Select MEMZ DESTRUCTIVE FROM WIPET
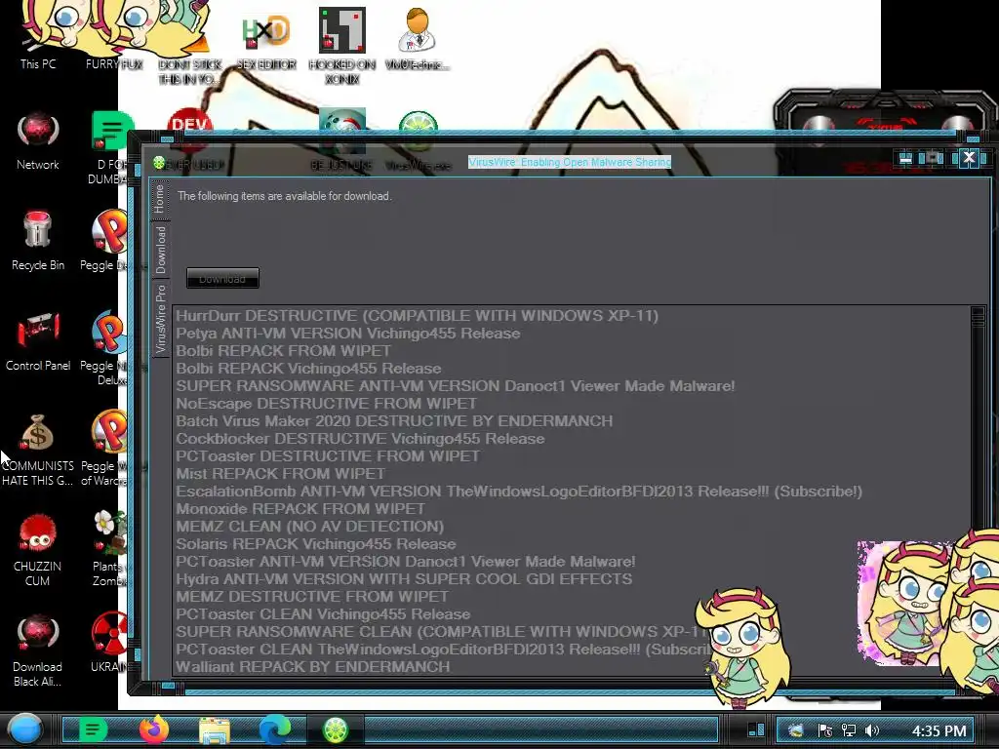This screenshot has height=749, width=999. 312,597
